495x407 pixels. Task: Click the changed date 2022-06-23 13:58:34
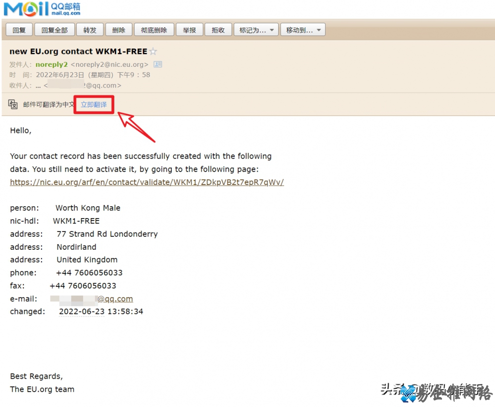(101, 312)
